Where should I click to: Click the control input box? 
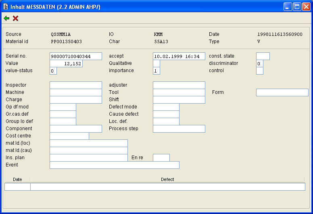click(259, 71)
